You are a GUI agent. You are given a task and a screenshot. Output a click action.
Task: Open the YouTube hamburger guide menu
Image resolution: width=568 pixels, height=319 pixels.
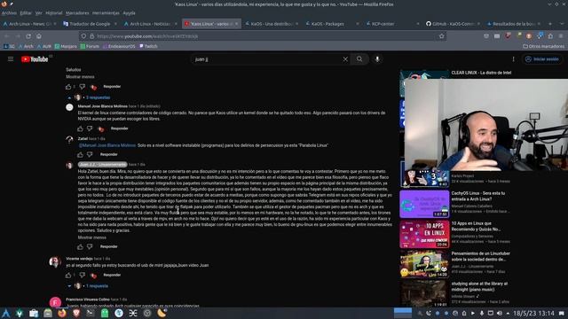(11, 59)
